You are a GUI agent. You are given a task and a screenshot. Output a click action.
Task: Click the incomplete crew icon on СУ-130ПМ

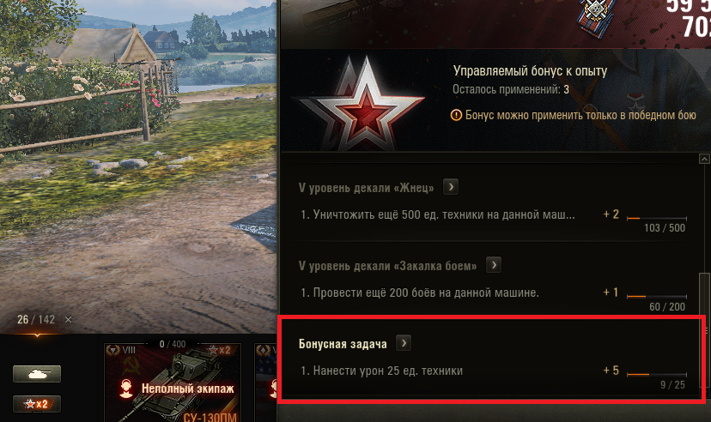[126, 389]
